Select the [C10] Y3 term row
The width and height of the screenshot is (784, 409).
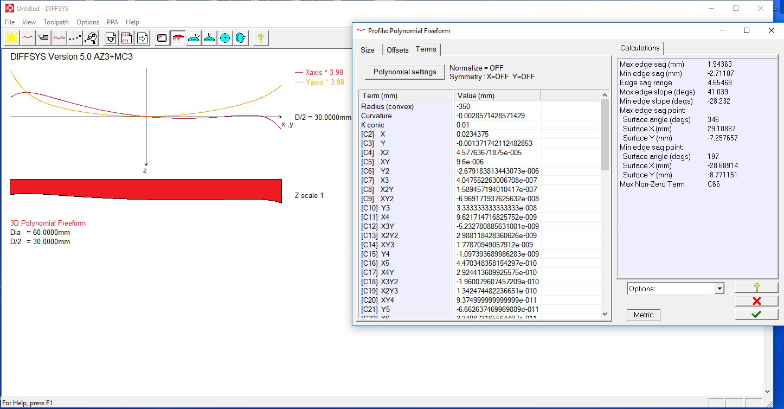(x=480, y=208)
